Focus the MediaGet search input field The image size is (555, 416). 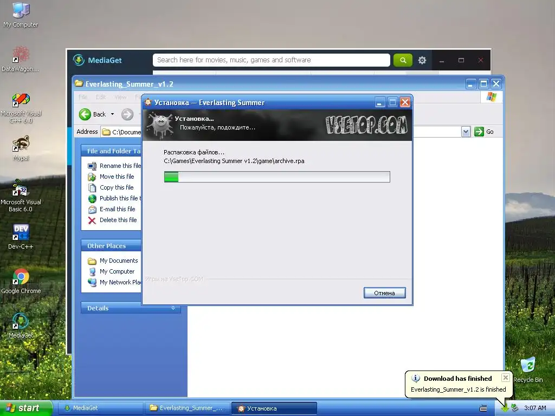click(x=271, y=60)
